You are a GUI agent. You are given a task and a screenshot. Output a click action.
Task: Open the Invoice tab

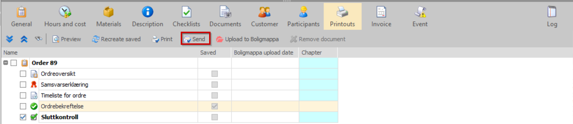(381, 17)
